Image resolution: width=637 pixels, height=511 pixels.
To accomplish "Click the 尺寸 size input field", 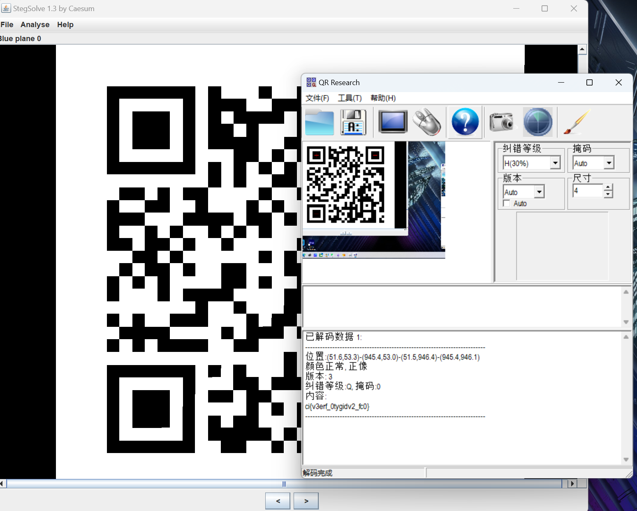I will [x=588, y=191].
